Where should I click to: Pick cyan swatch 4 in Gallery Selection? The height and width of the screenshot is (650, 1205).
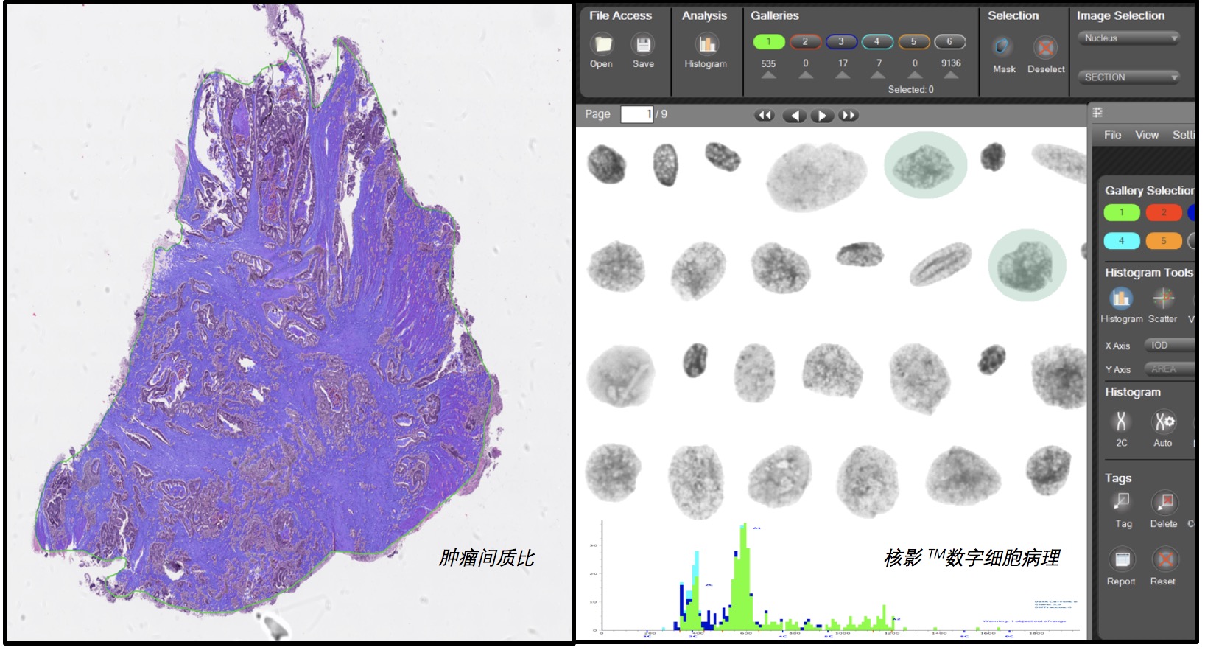1122,241
